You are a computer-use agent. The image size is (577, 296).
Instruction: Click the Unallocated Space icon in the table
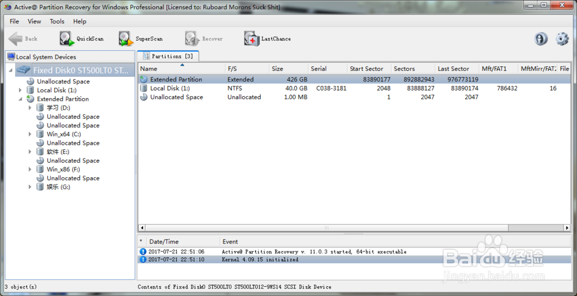(x=144, y=97)
